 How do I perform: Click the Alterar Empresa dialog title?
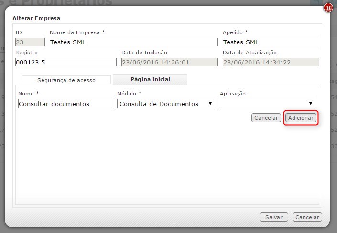click(36, 18)
